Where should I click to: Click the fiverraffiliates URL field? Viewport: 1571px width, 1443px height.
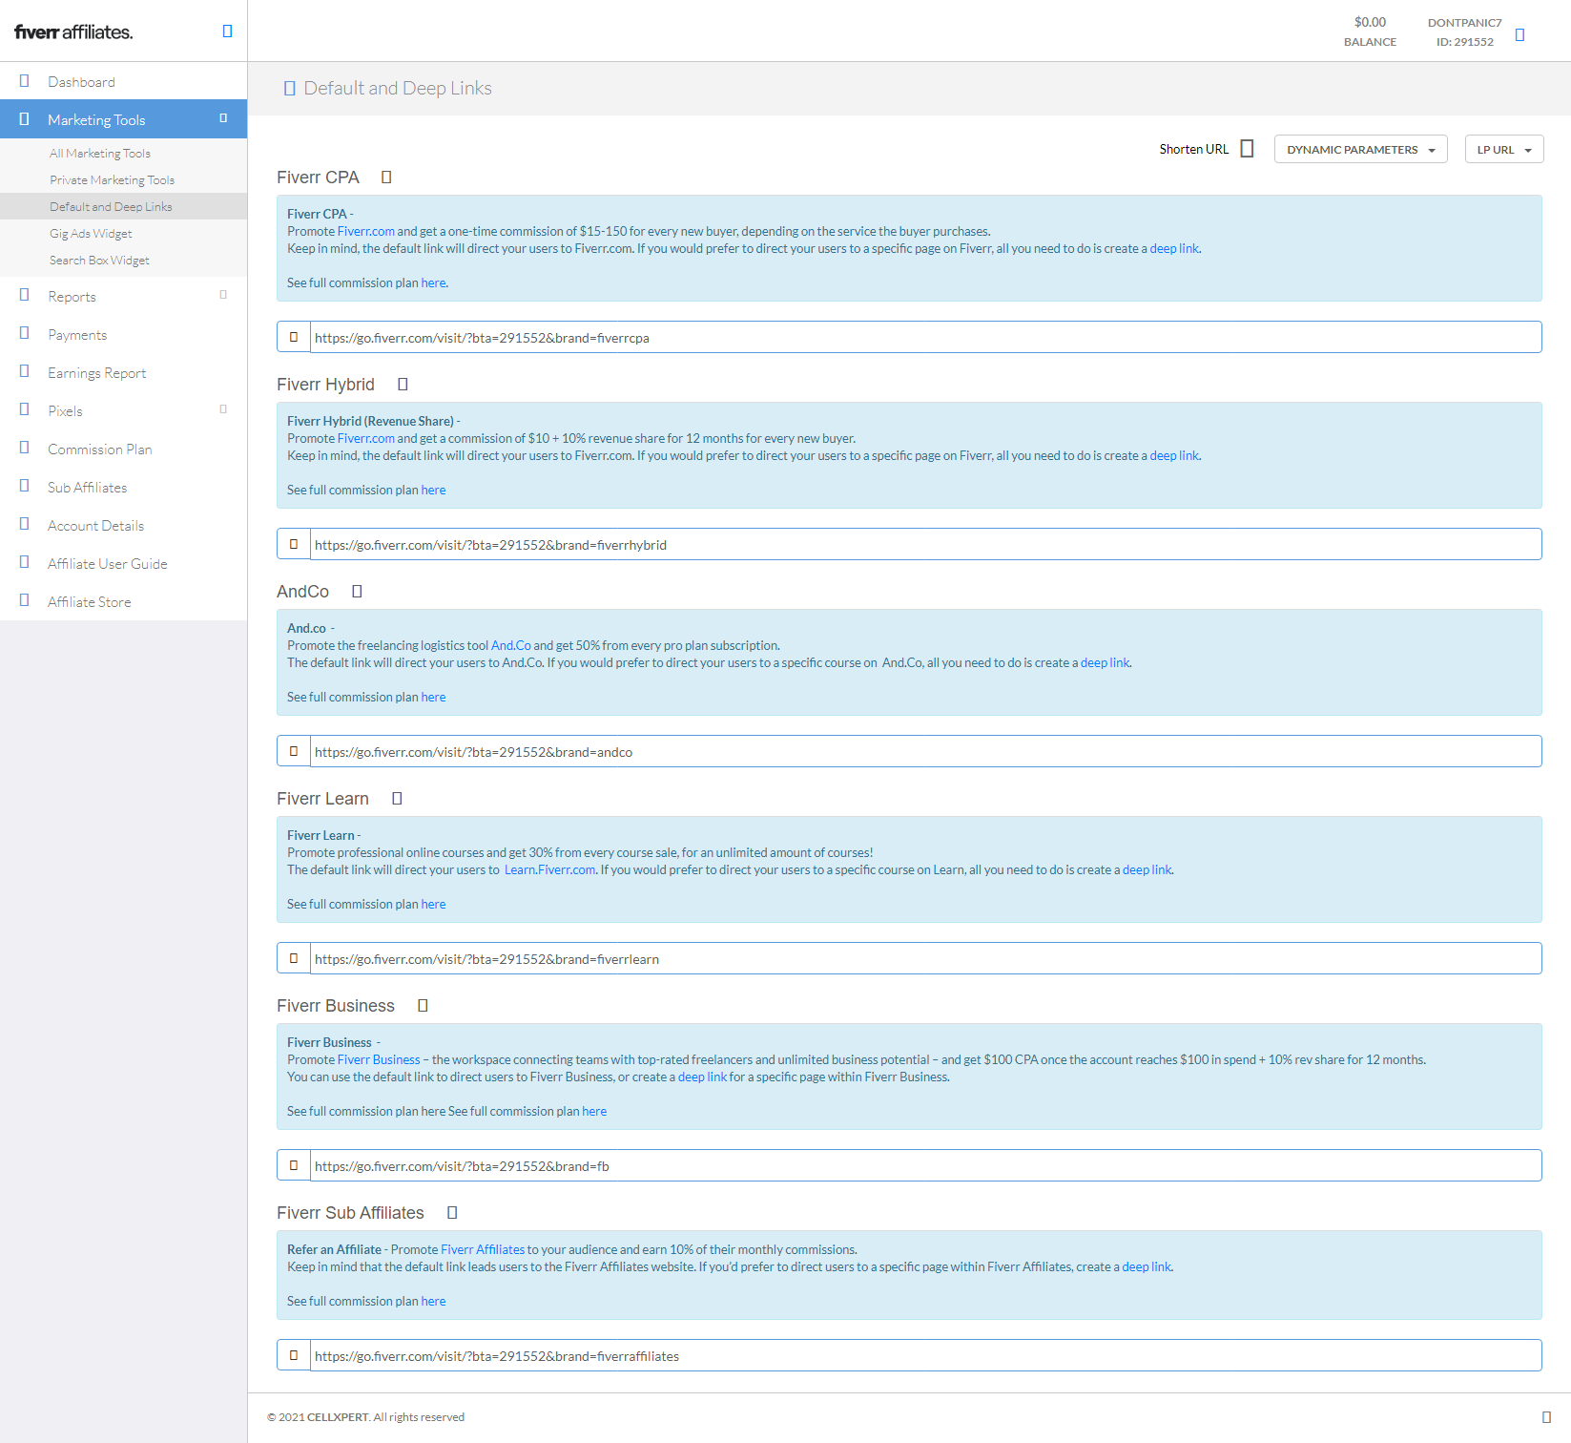click(925, 1356)
